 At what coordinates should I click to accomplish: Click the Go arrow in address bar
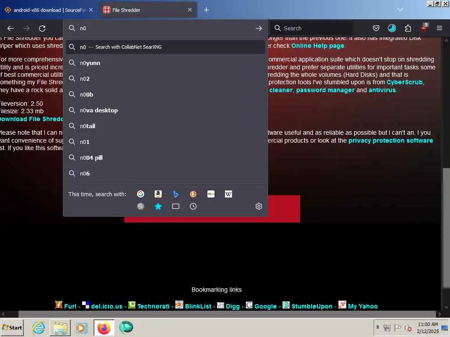[x=258, y=28]
